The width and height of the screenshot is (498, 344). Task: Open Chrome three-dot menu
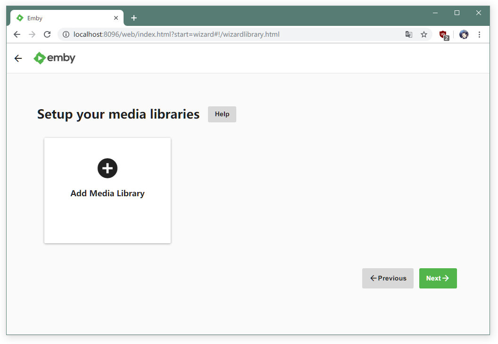[479, 34]
